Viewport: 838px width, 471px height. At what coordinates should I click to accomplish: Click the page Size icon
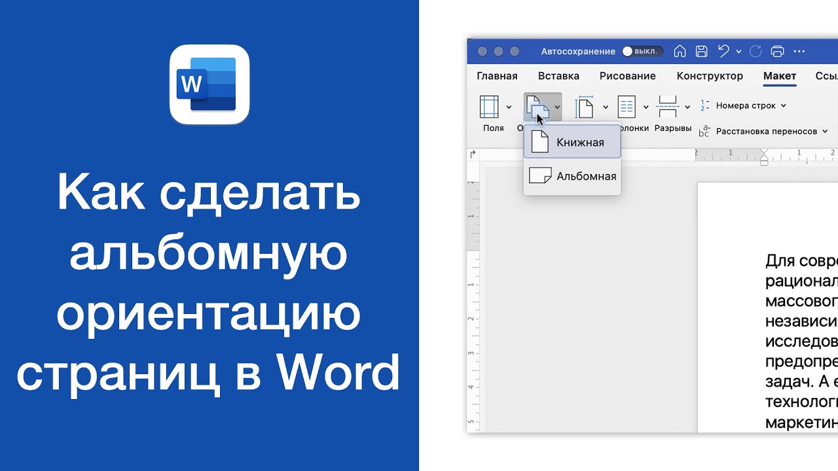pyautogui.click(x=584, y=107)
